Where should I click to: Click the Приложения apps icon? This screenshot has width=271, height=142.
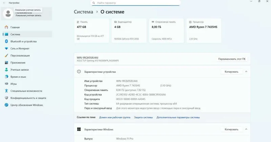pyautogui.click(x=6, y=63)
